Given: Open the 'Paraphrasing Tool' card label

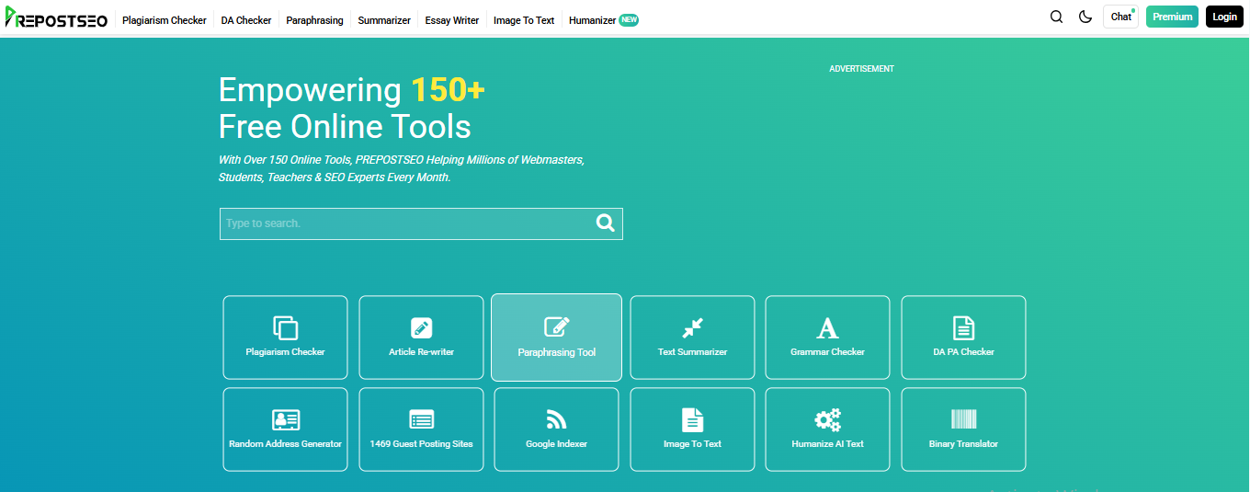Looking at the screenshot, I should point(557,352).
